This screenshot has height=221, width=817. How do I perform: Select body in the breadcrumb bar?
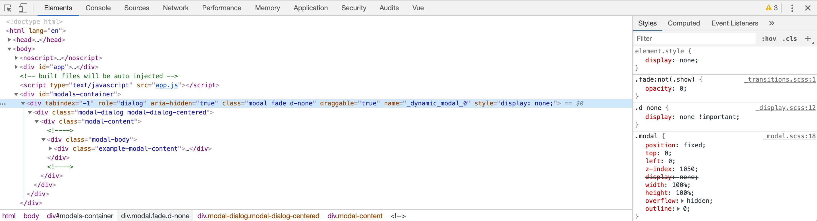[x=31, y=216]
